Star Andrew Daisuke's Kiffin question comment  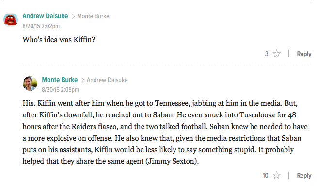[277, 54]
